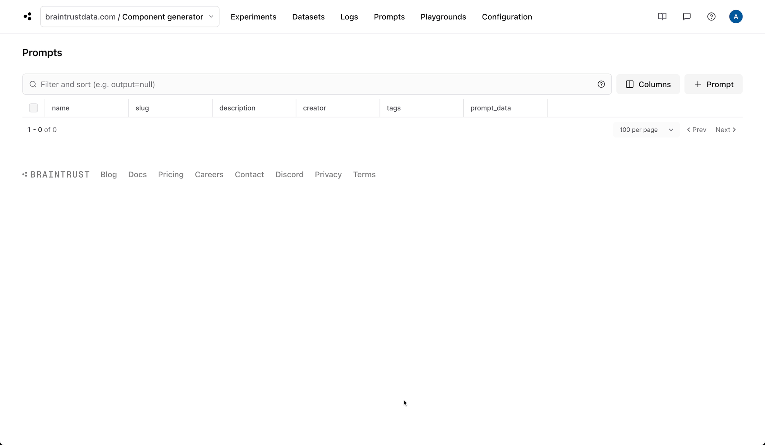Toggle the row checkbox in table
765x445 pixels.
[x=33, y=107]
